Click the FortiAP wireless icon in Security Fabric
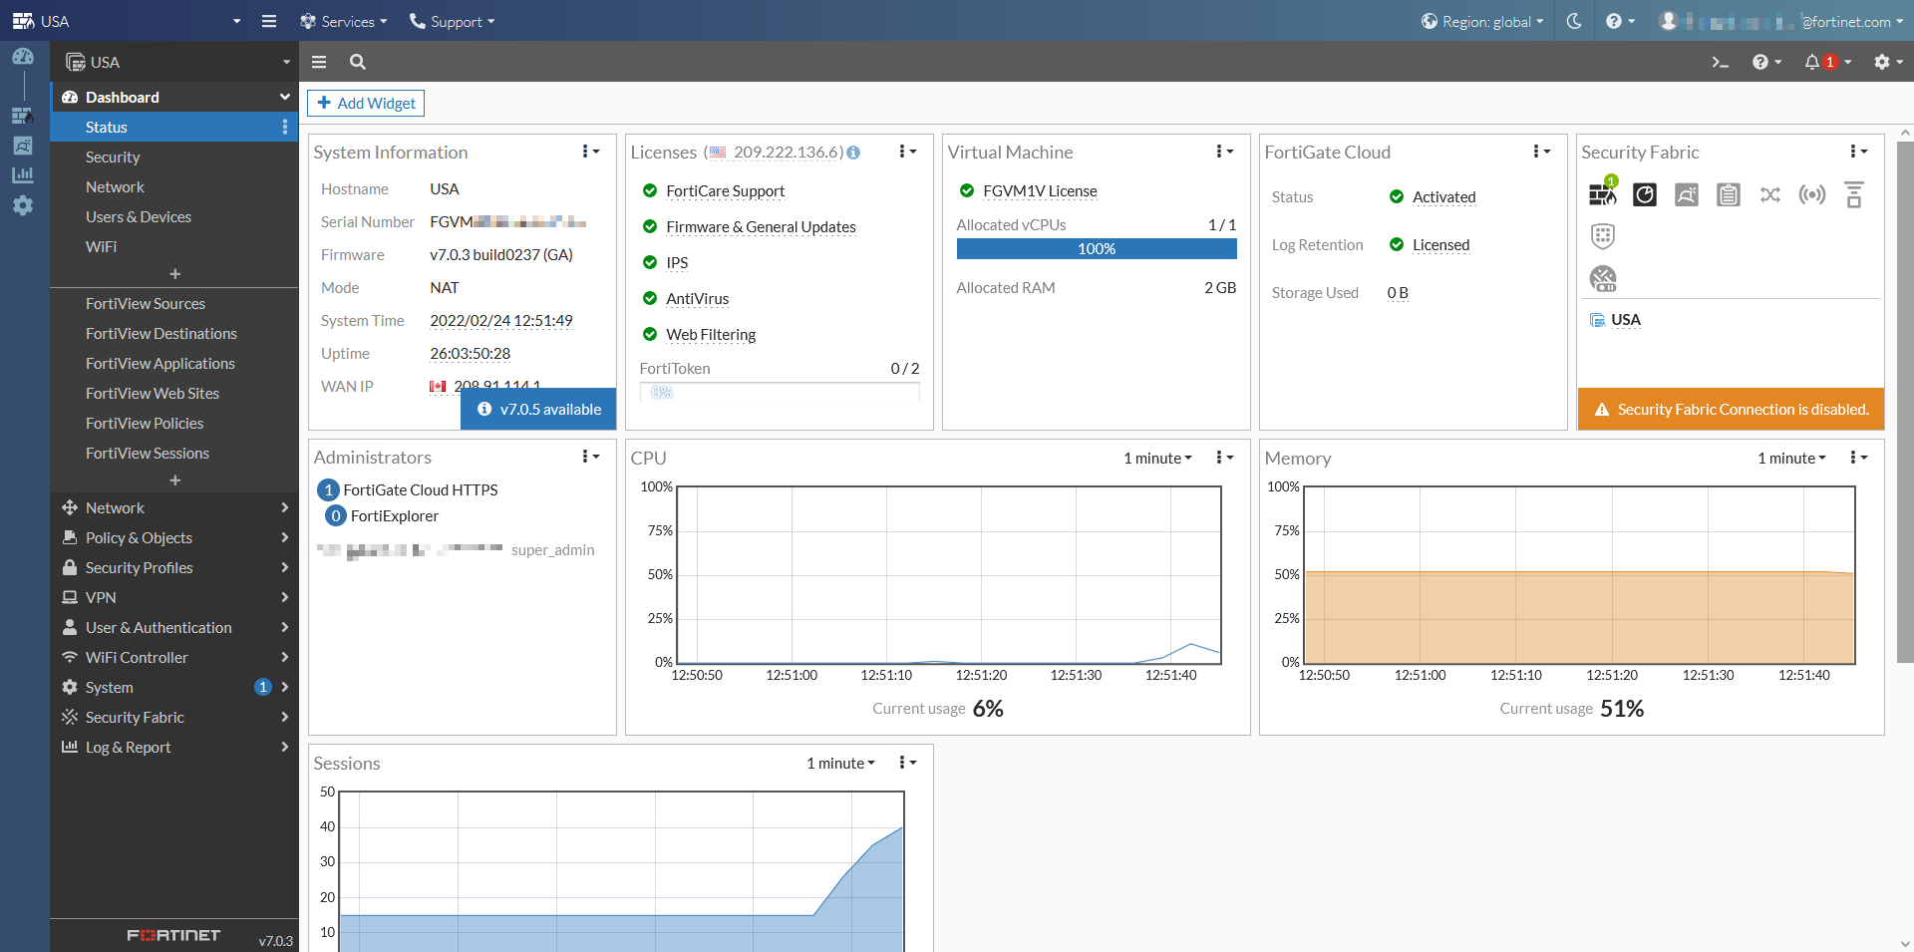The width and height of the screenshot is (1914, 952). click(x=1812, y=194)
